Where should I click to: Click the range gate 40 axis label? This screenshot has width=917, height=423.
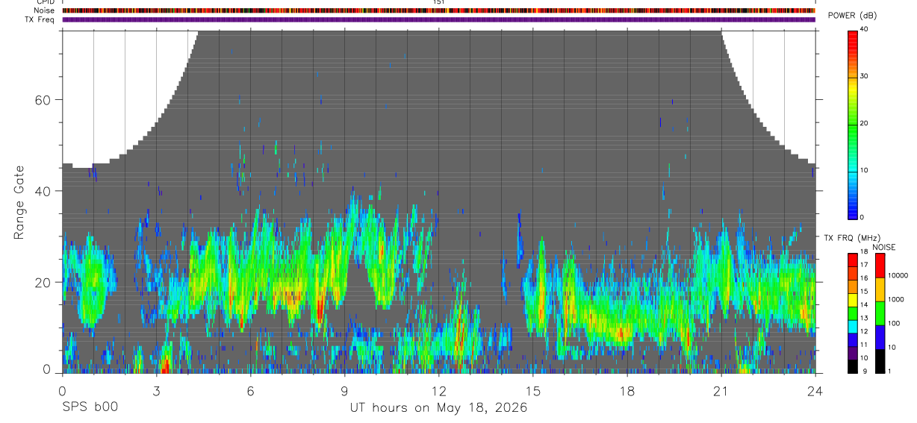click(41, 191)
